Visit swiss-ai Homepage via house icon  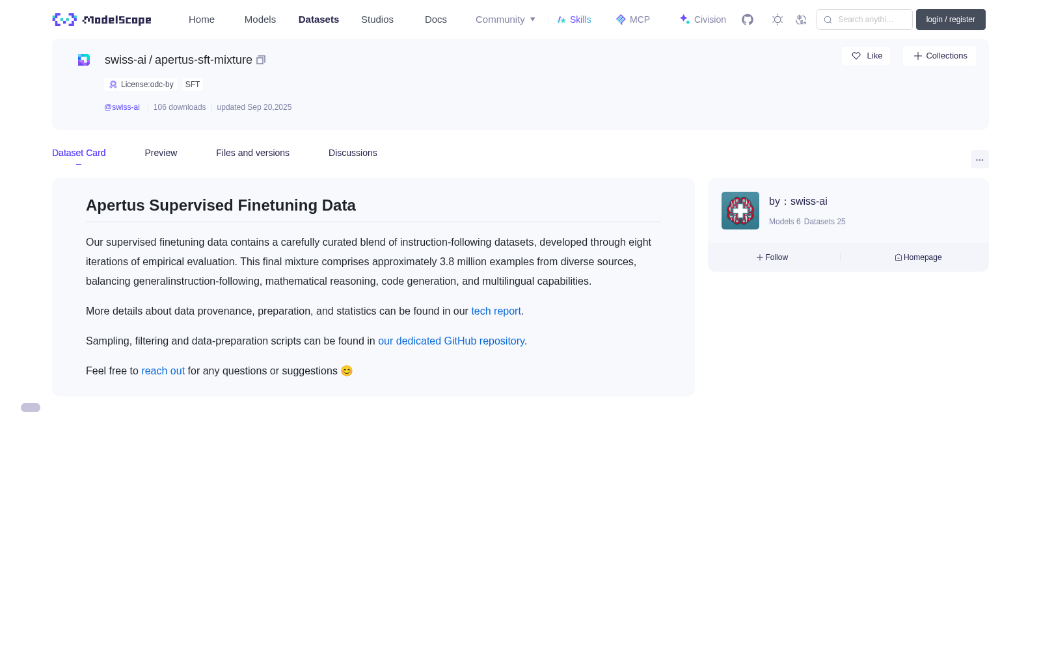point(918,257)
